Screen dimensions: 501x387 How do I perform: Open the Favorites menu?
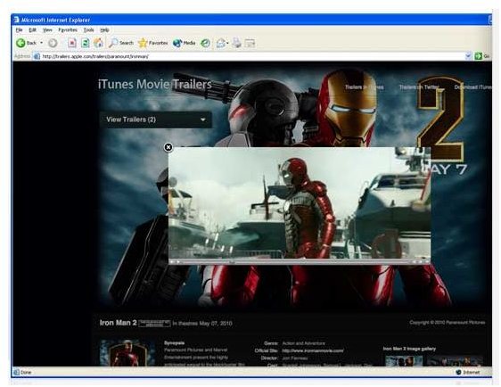point(68,29)
